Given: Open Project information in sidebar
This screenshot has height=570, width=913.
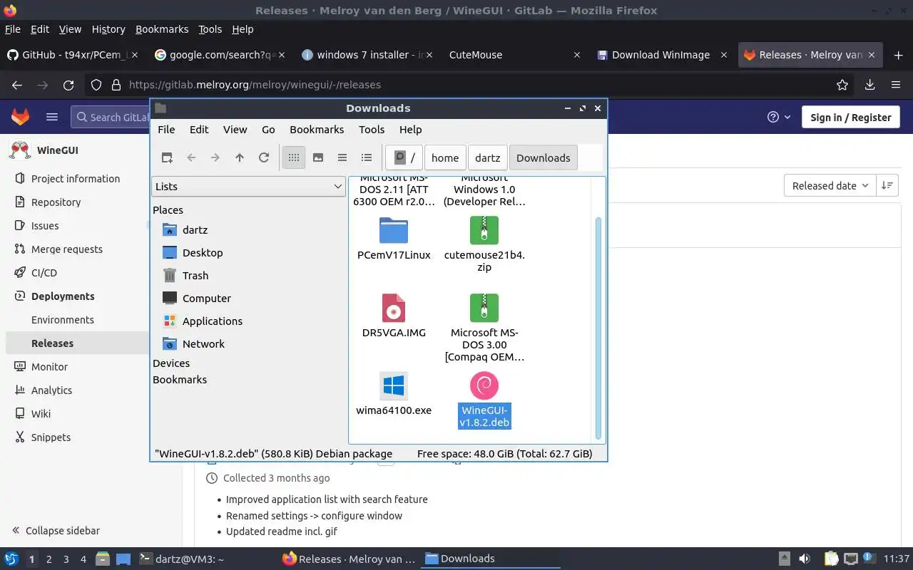Looking at the screenshot, I should (74, 179).
